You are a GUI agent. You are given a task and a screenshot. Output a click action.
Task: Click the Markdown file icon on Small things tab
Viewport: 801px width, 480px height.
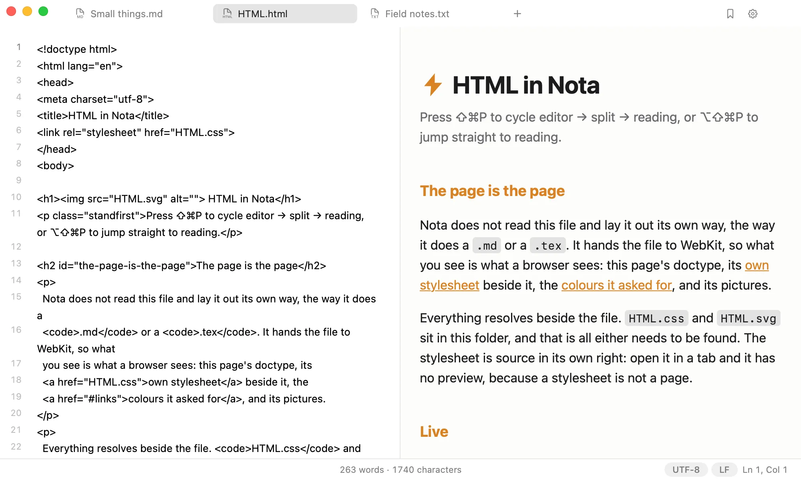tap(80, 14)
